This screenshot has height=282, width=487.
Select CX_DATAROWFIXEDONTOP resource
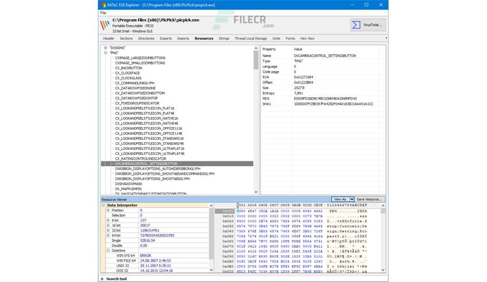coord(136,98)
